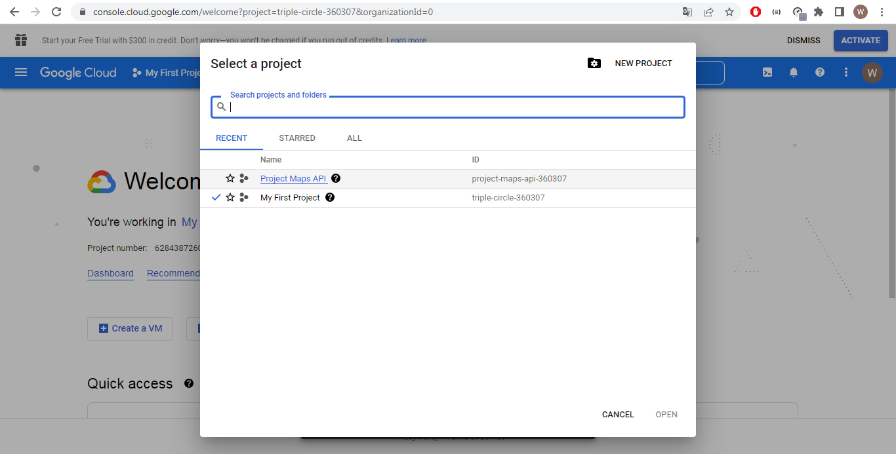Image resolution: width=896 pixels, height=454 pixels.
Task: Activate Cloud Shell terminal icon
Action: coord(767,73)
